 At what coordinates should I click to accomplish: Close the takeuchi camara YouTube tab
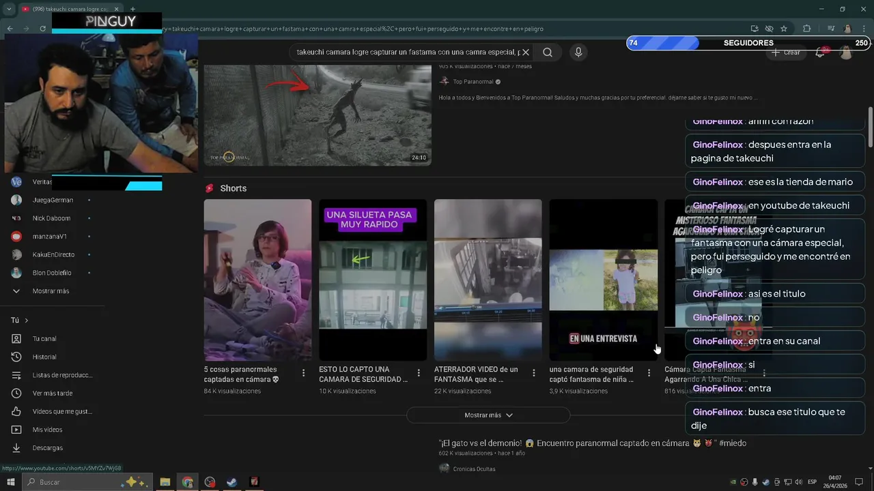click(116, 9)
